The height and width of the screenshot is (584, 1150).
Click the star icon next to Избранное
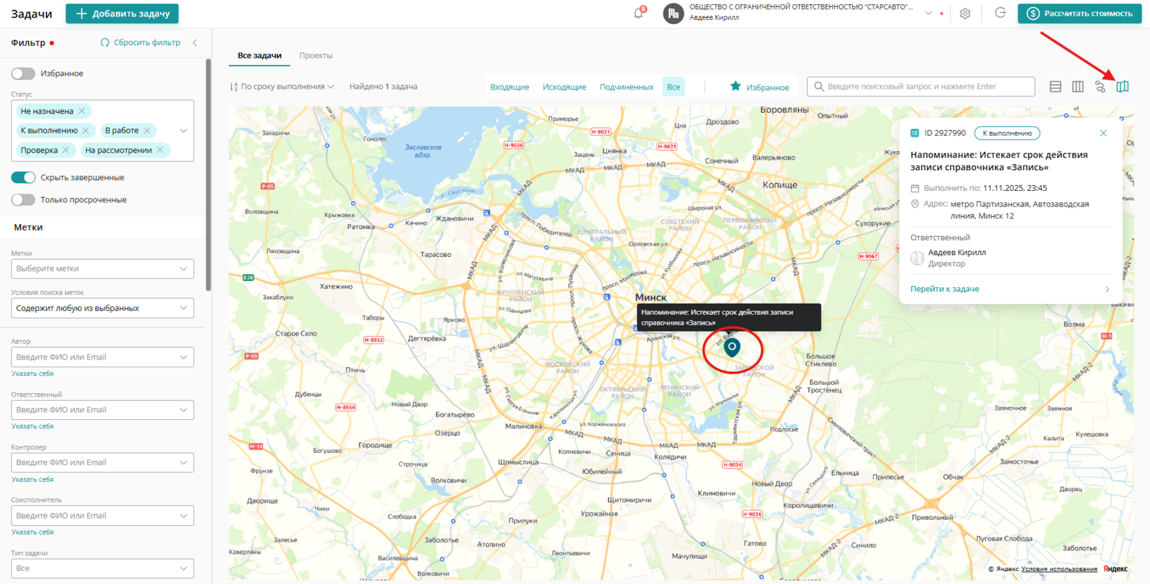(x=735, y=86)
